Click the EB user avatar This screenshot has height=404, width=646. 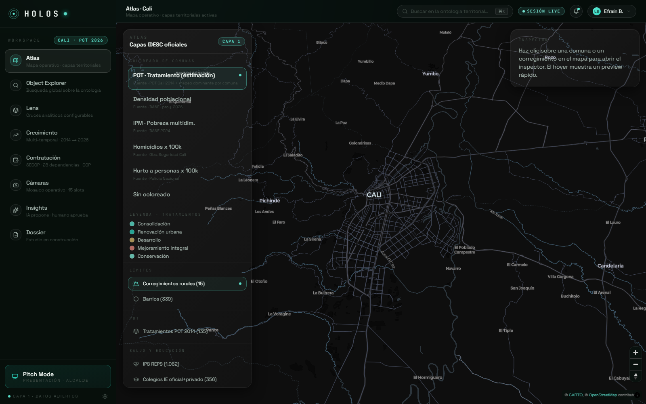(596, 11)
